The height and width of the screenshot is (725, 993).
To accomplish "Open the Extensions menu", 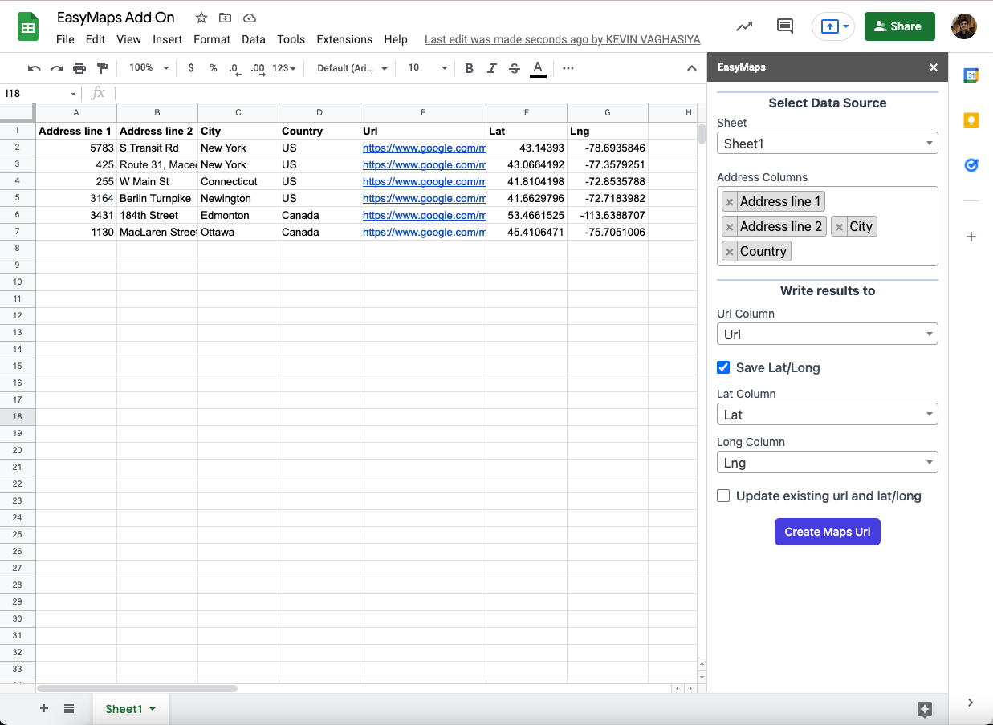I will [344, 39].
